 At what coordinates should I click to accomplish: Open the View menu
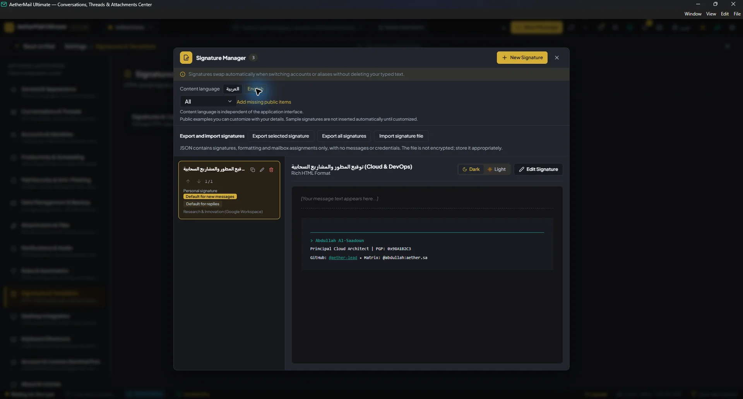(711, 14)
